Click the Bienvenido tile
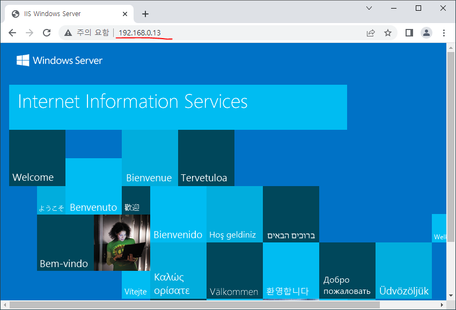456x310 pixels. click(x=178, y=215)
